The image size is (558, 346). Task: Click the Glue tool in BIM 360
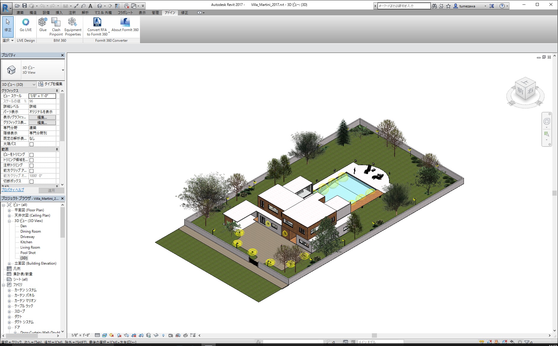(43, 22)
